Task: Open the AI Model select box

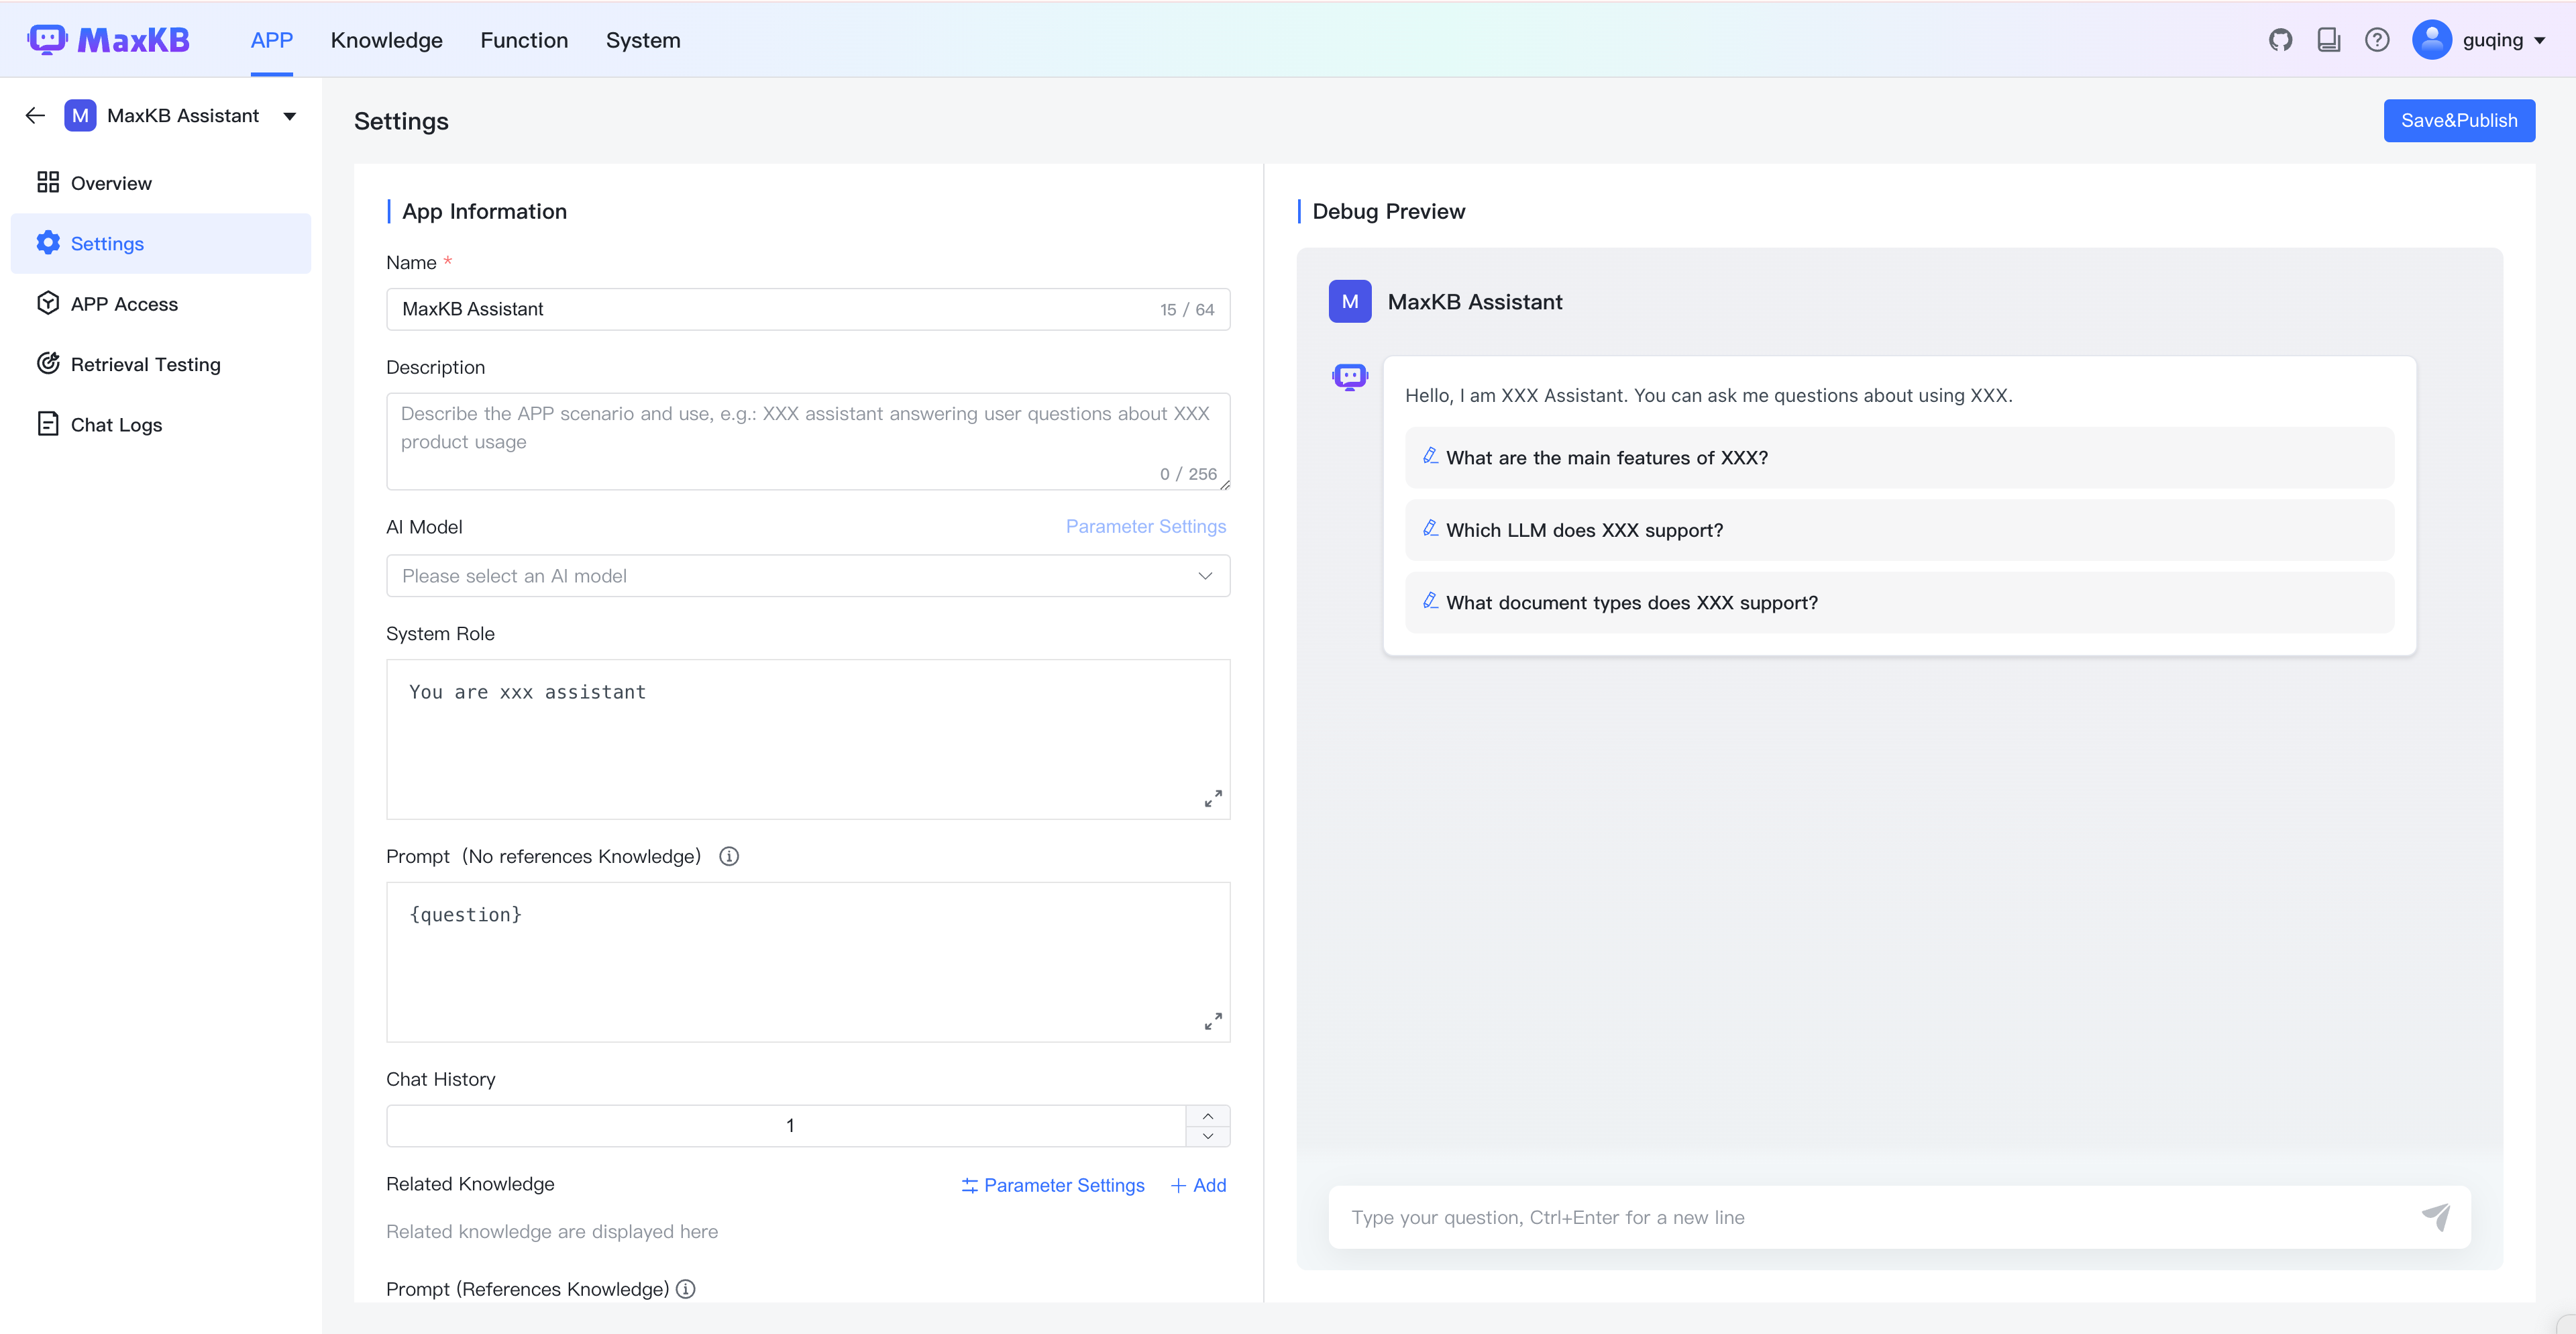Action: 808,576
